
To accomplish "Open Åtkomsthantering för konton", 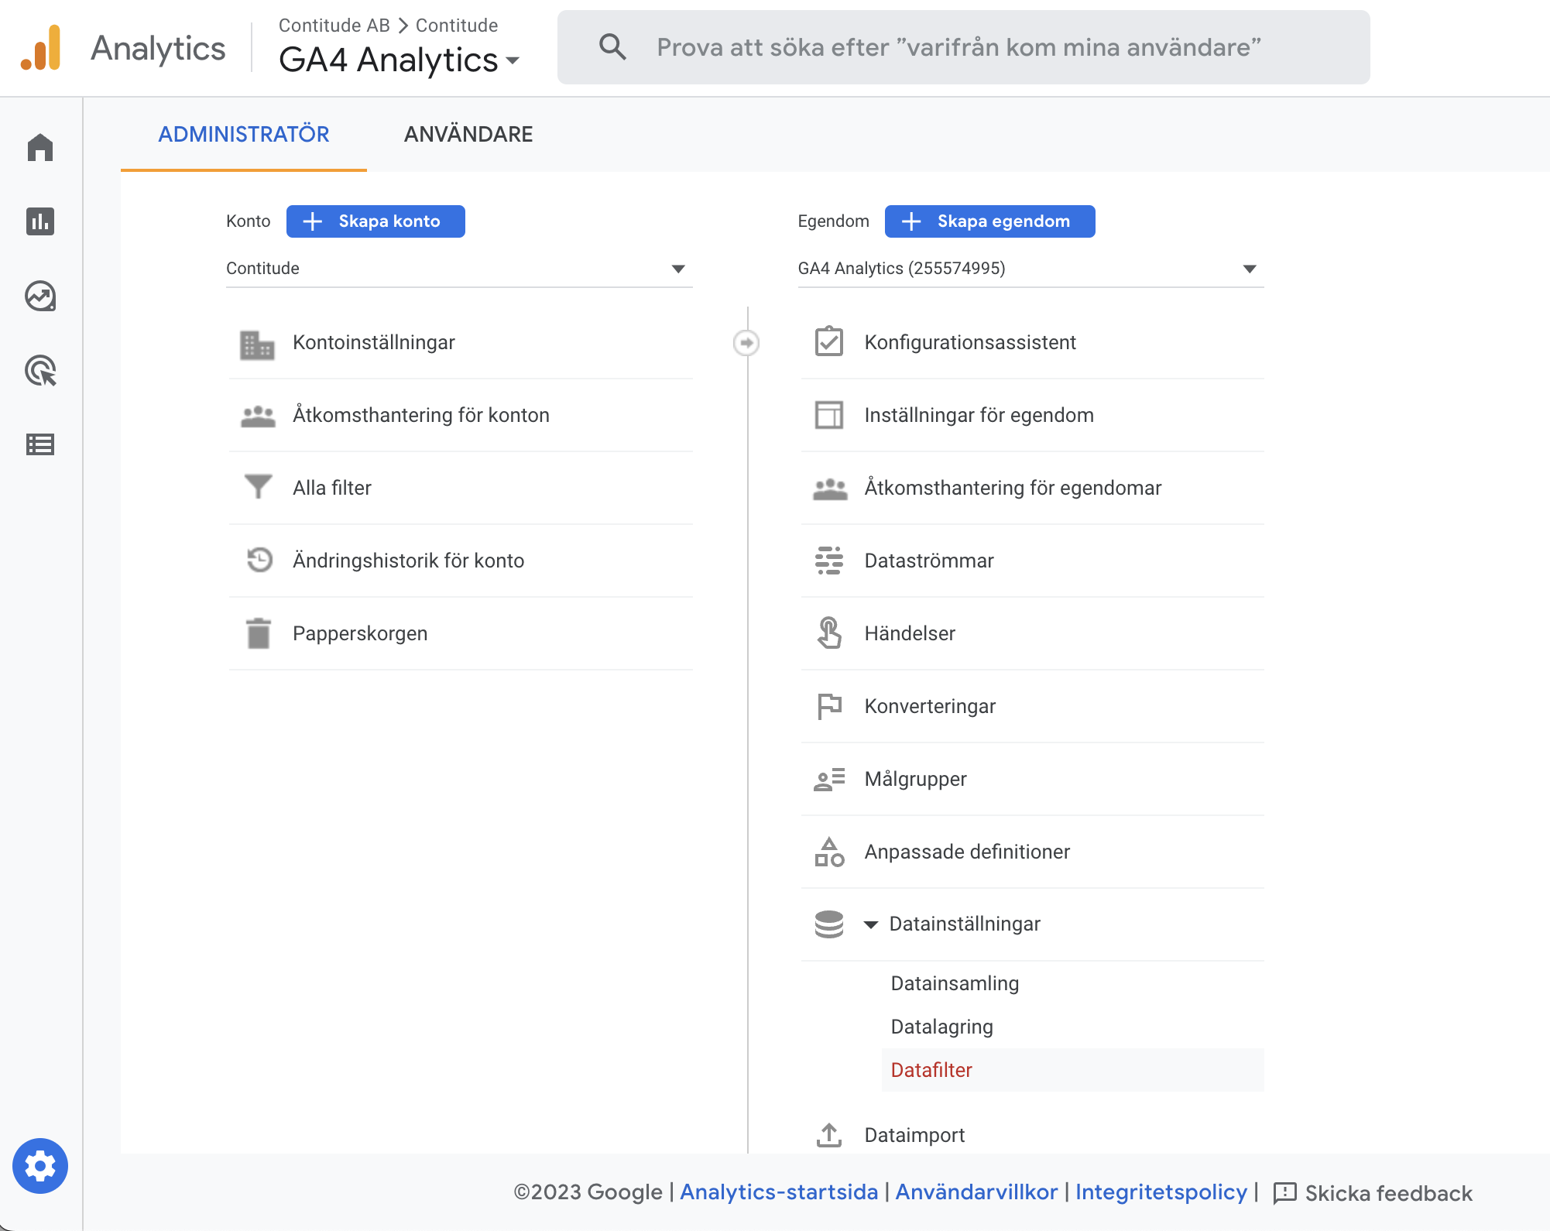I will [461, 416].
